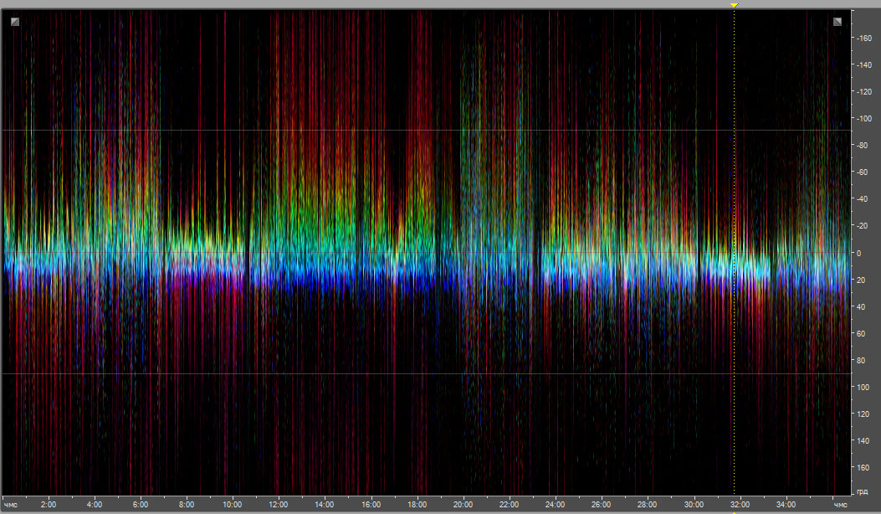
Task: Click the 10:00 mark on time ruler
Action: (233, 505)
